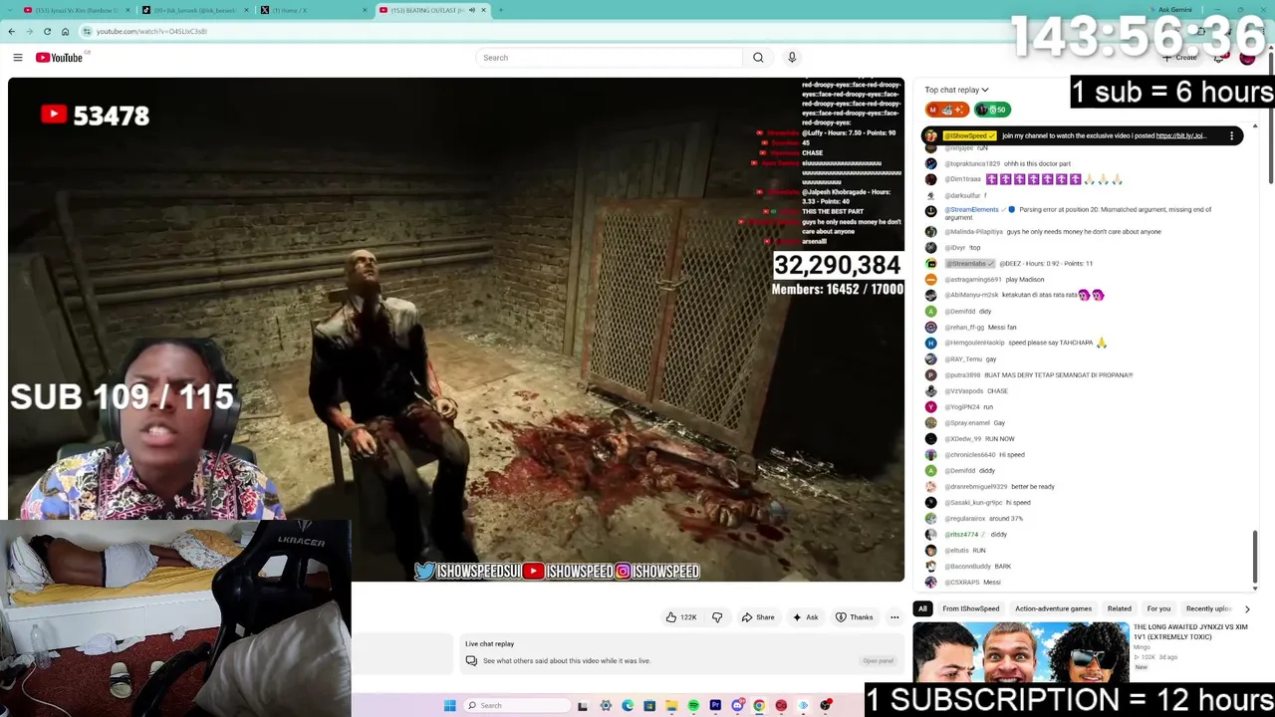Open OBS Studio from the taskbar
Image resolution: width=1275 pixels, height=717 pixels.
pyautogui.click(x=825, y=706)
